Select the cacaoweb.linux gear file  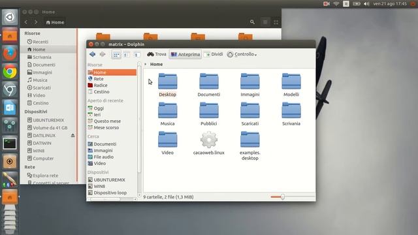click(x=209, y=143)
